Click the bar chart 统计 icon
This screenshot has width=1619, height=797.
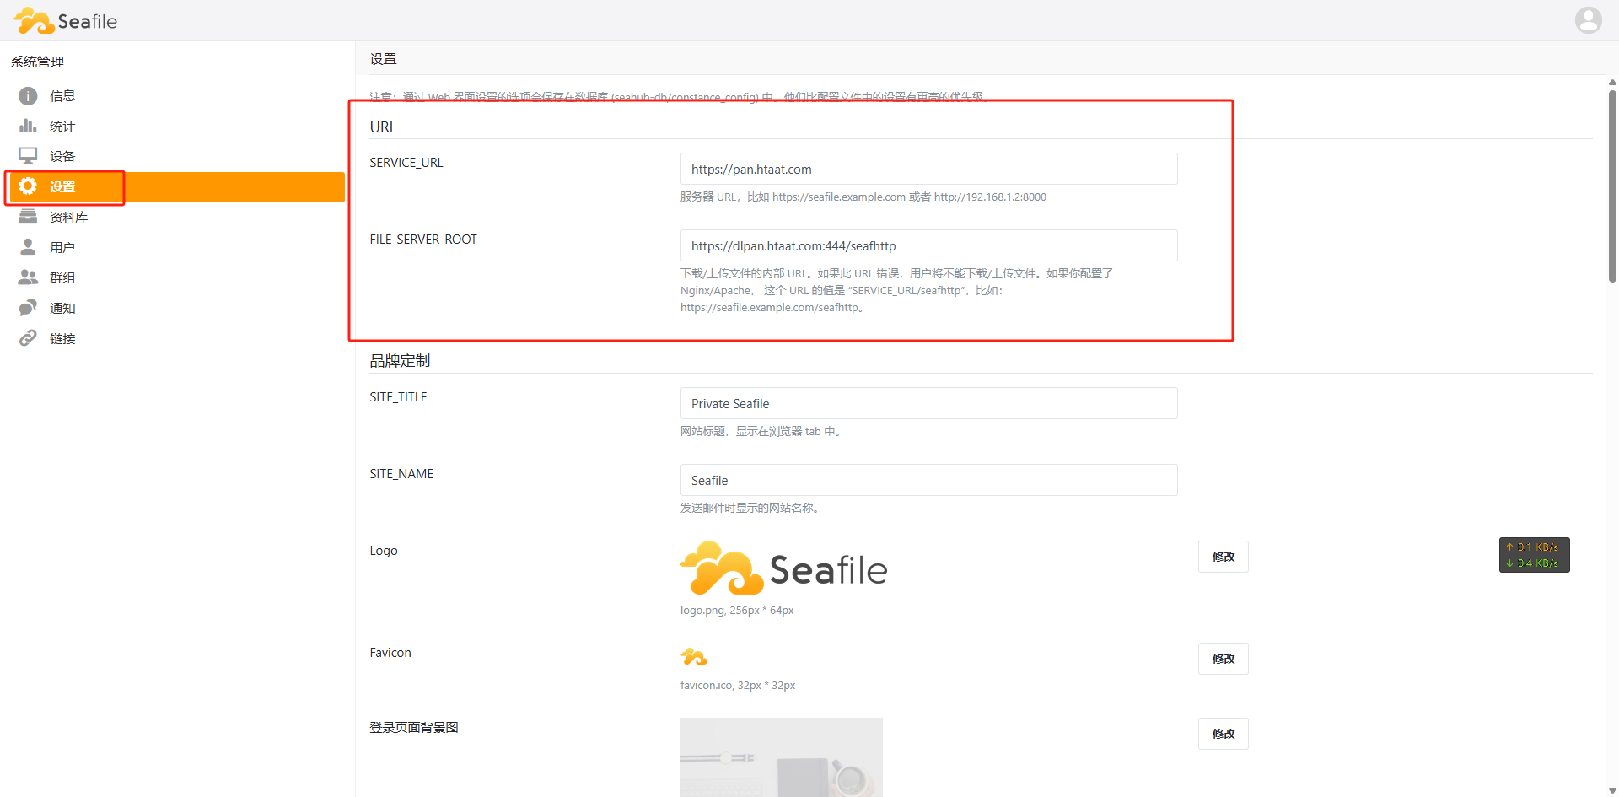tap(28, 126)
